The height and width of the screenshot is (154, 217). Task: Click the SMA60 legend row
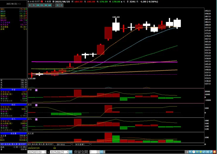(x=13, y=16)
